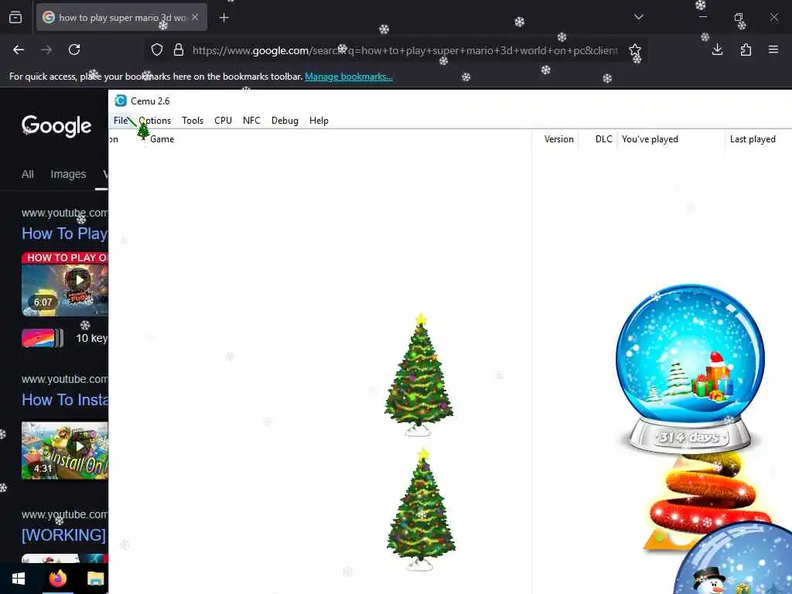Image resolution: width=792 pixels, height=594 pixels.
Task: Play the 6:07 video thumbnail
Action: click(x=65, y=285)
